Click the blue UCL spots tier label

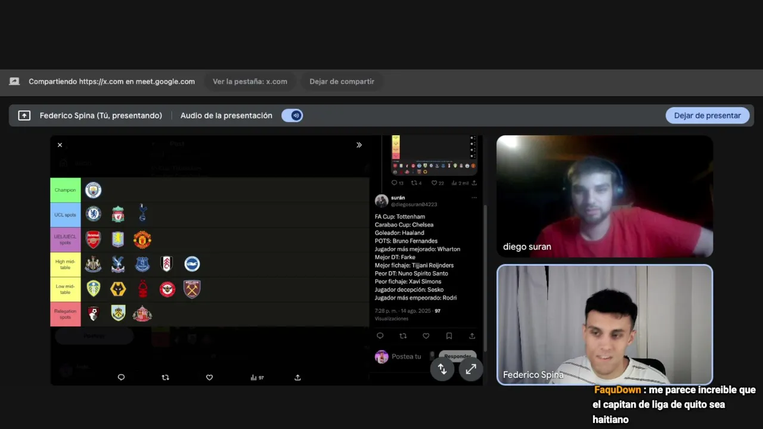[x=66, y=214]
